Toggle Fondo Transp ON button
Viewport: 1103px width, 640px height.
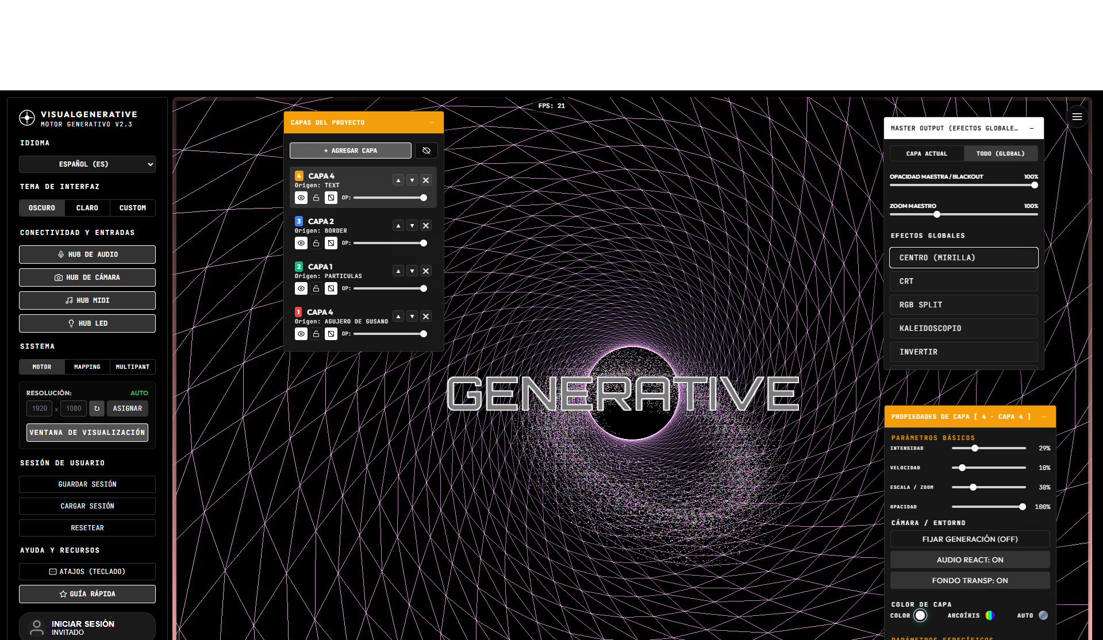[x=970, y=580]
